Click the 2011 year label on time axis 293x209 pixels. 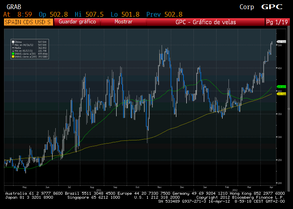(x=98, y=190)
